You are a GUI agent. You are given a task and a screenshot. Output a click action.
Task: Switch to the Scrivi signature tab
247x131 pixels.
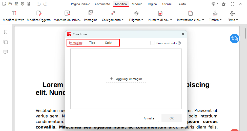point(109,43)
